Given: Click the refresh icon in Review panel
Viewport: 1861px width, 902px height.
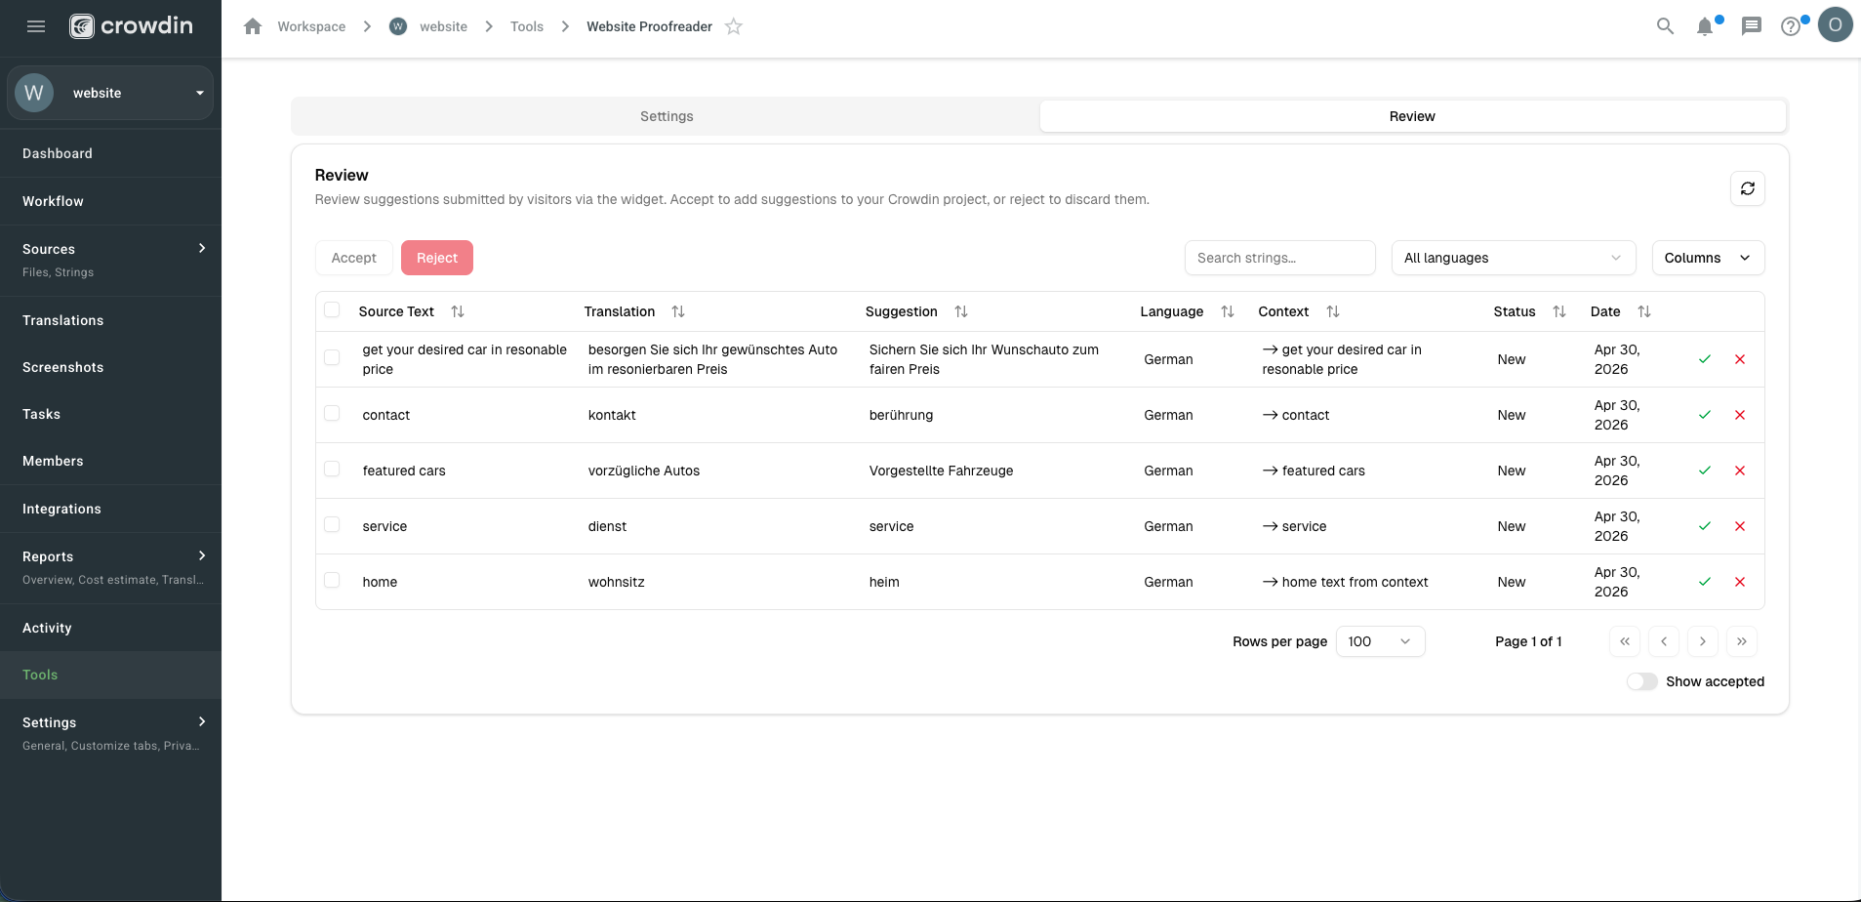Looking at the screenshot, I should click(x=1747, y=188).
